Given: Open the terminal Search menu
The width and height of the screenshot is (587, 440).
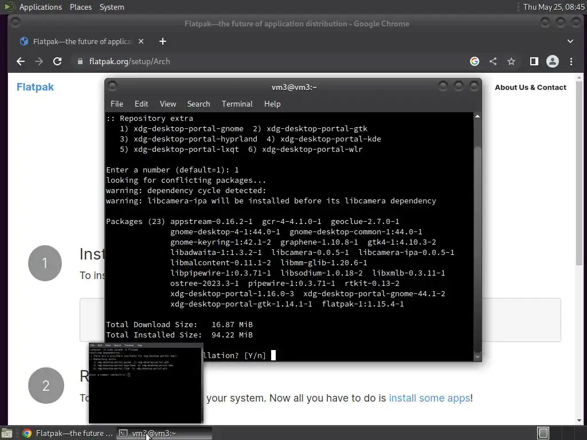Looking at the screenshot, I should 198,104.
